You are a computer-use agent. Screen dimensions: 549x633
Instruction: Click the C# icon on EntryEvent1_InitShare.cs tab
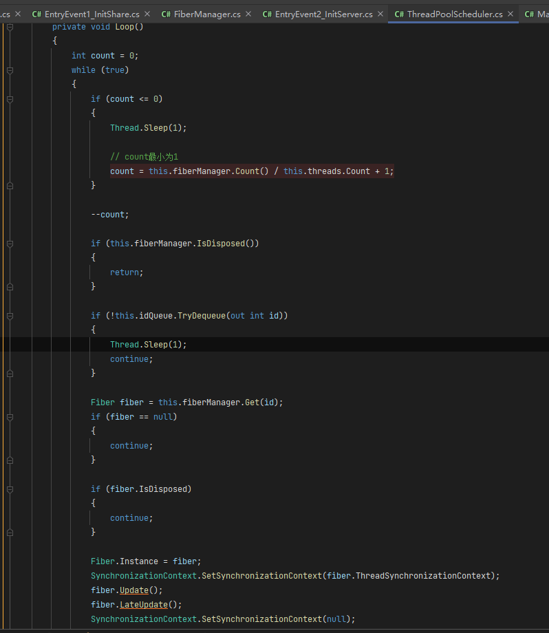(36, 14)
